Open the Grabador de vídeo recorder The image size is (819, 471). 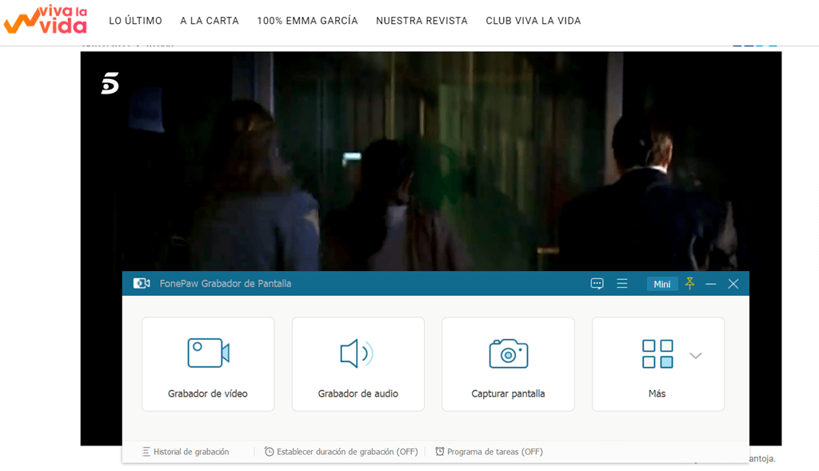tap(208, 364)
